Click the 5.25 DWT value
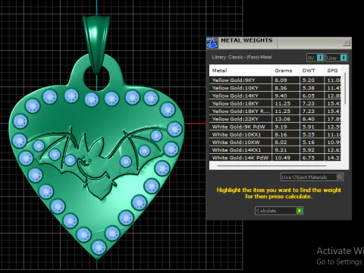364x273 pixels. tap(309, 134)
